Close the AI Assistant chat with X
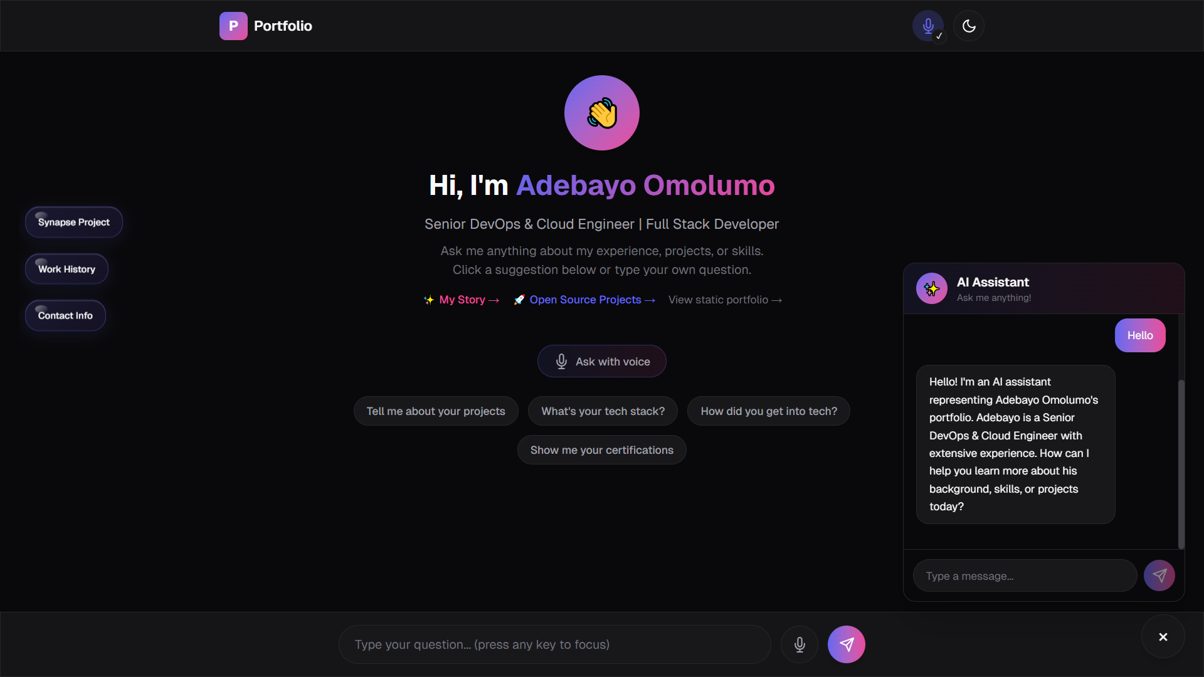This screenshot has height=677, width=1204. [x=1163, y=637]
